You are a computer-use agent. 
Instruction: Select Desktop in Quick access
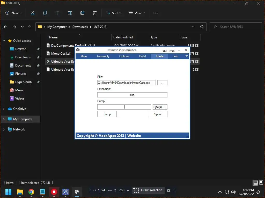(21, 49)
